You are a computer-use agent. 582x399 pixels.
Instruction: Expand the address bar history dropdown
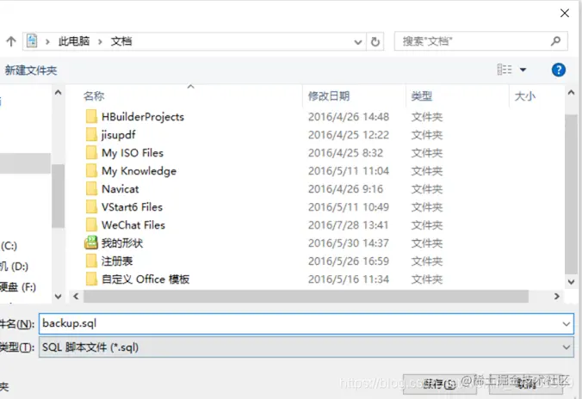pyautogui.click(x=358, y=42)
